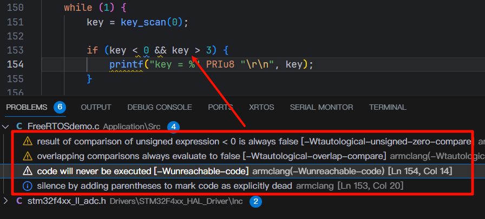This screenshot has width=485, height=219.
Task: Click the FreeRTOSdemo.c badge showing 4 problems
Action: pos(173,127)
